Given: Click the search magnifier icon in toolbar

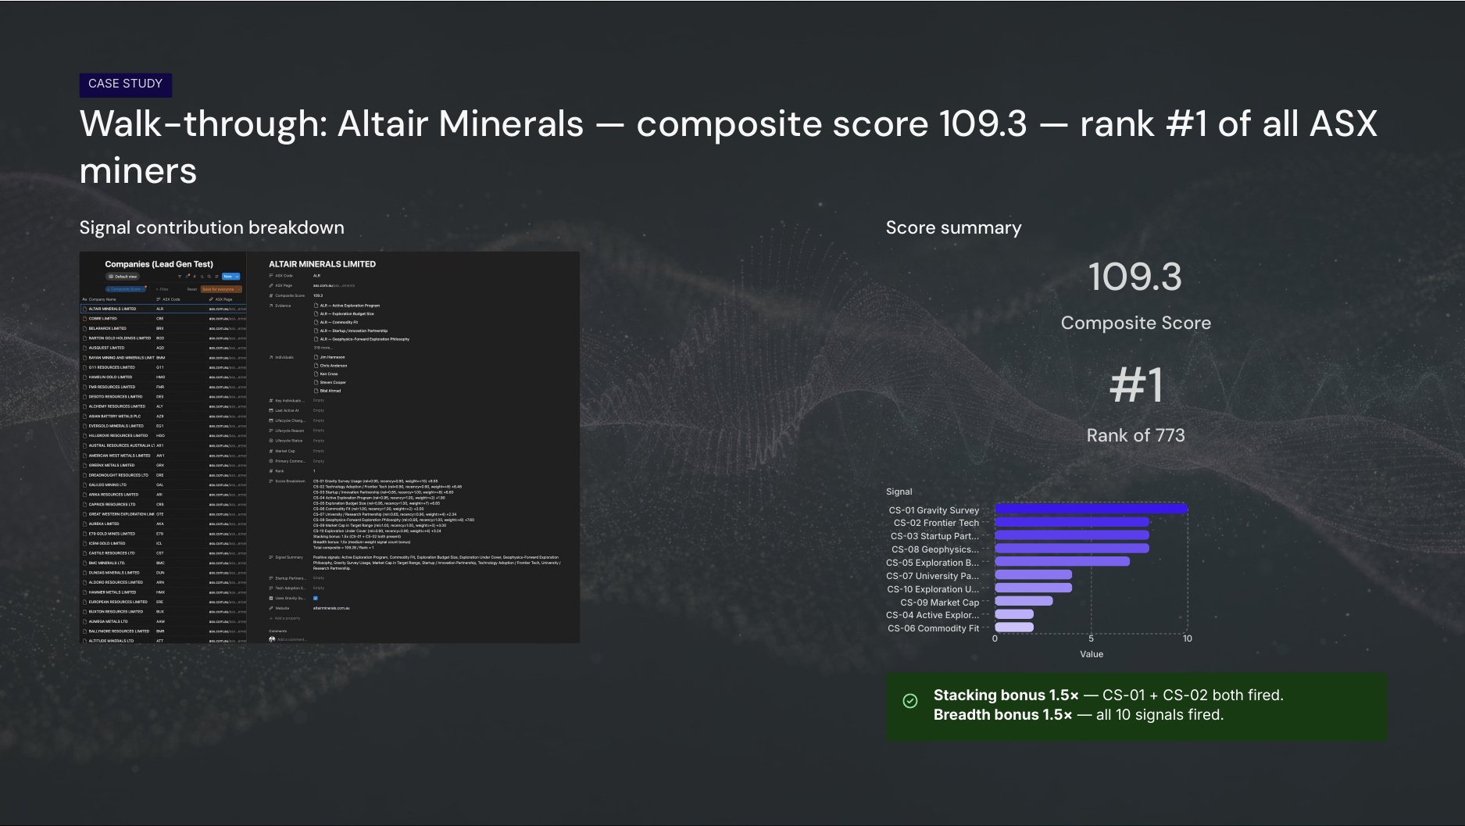Looking at the screenshot, I should pyautogui.click(x=209, y=277).
